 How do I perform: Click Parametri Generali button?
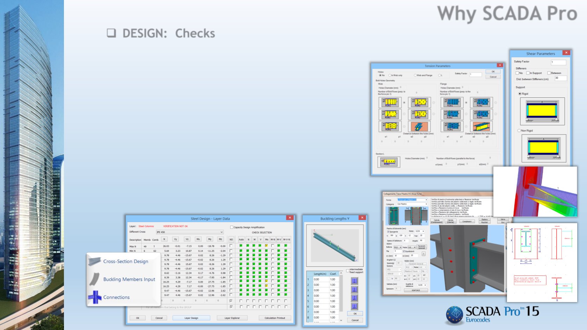[422, 247]
